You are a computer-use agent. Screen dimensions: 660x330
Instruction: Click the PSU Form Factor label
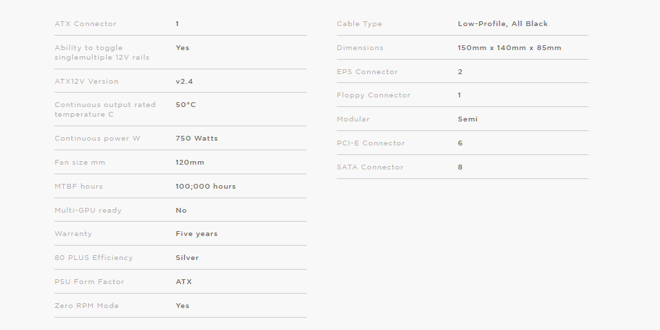click(89, 282)
